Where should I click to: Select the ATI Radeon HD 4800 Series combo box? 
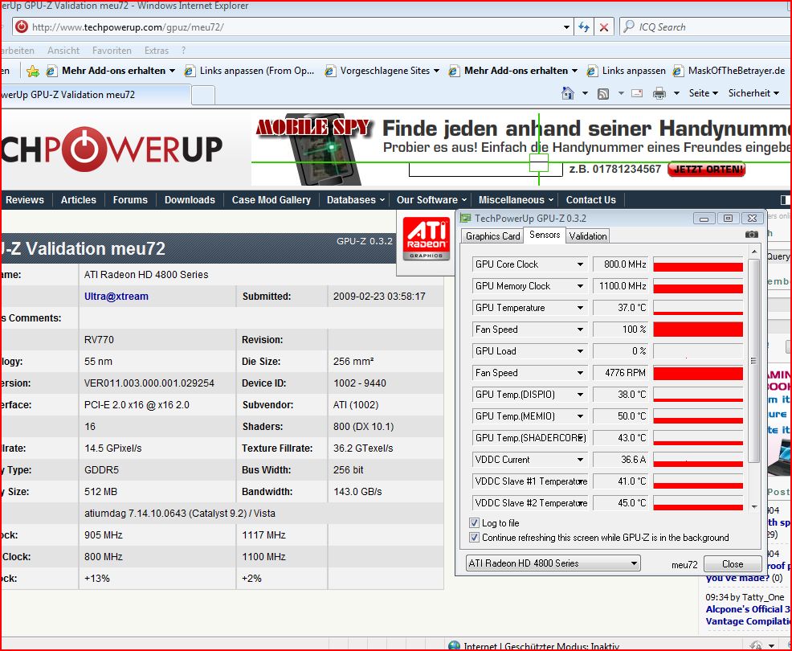pyautogui.click(x=553, y=563)
